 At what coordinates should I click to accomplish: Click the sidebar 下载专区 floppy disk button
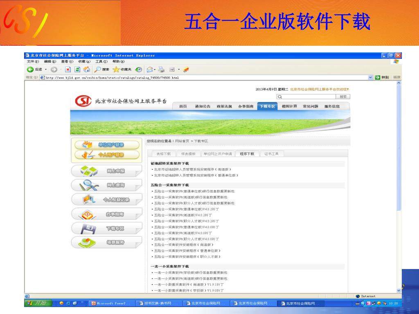(x=107, y=229)
